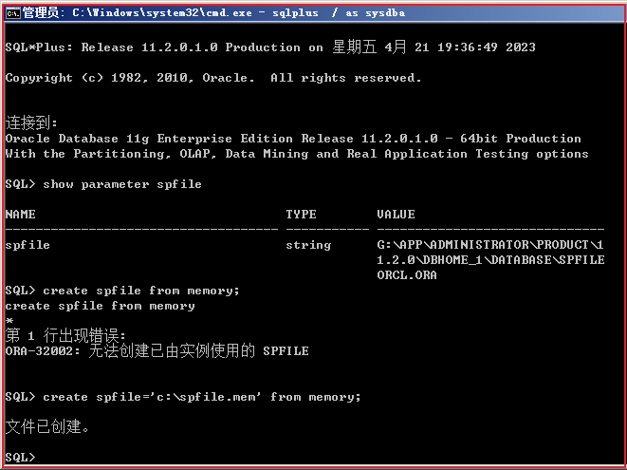Click the echoed create spfile from memory line
627x470 pixels.
click(x=100, y=306)
